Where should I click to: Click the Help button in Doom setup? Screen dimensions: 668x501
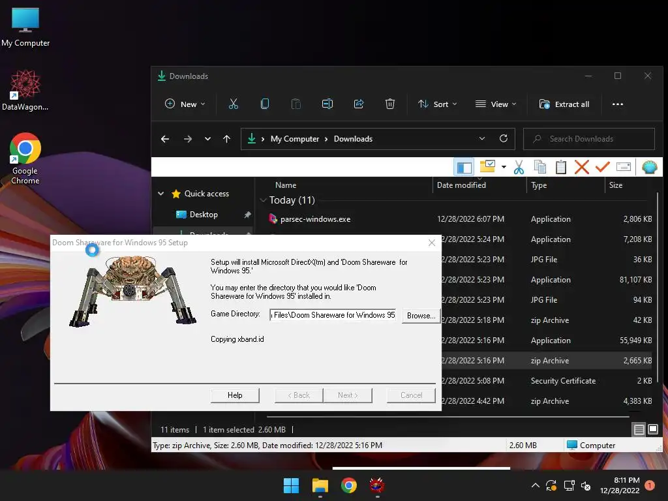point(235,395)
